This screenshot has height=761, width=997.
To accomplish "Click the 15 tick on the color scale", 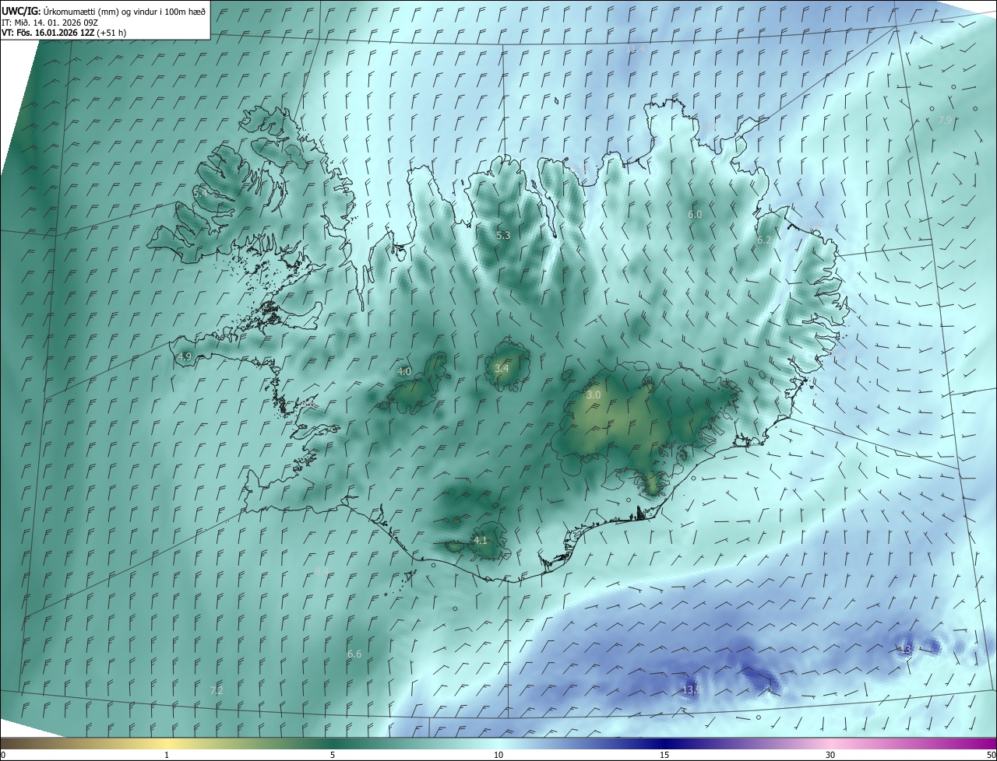I will point(664,756).
